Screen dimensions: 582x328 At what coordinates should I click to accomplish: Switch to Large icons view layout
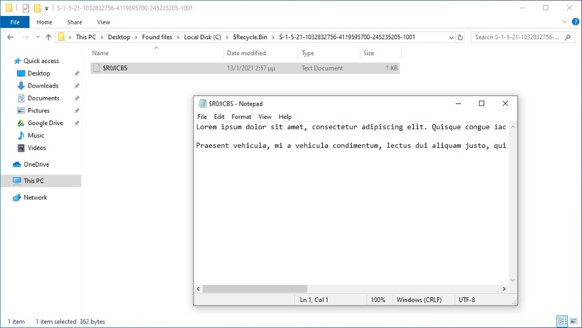pos(574,321)
